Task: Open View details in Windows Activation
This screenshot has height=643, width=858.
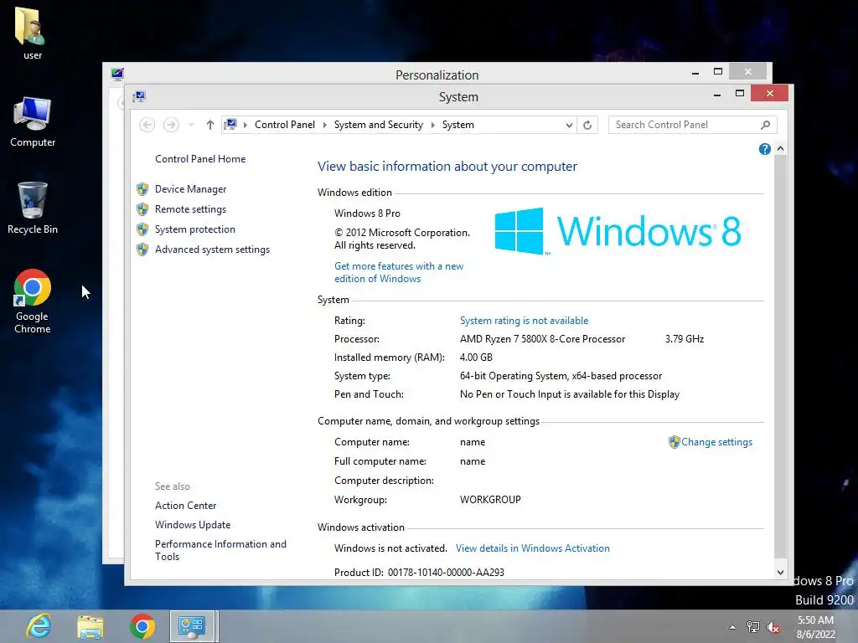Action: pos(532,548)
